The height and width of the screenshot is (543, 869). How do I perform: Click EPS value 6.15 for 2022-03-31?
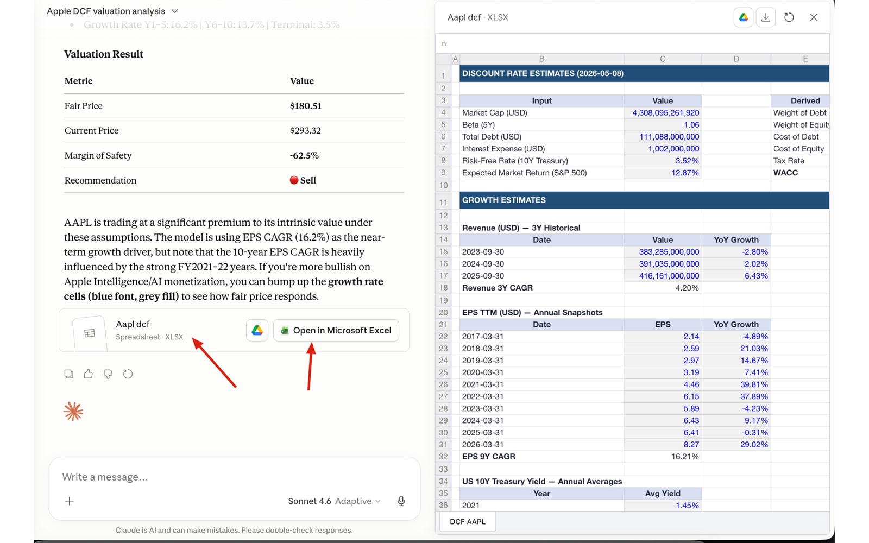tap(663, 396)
